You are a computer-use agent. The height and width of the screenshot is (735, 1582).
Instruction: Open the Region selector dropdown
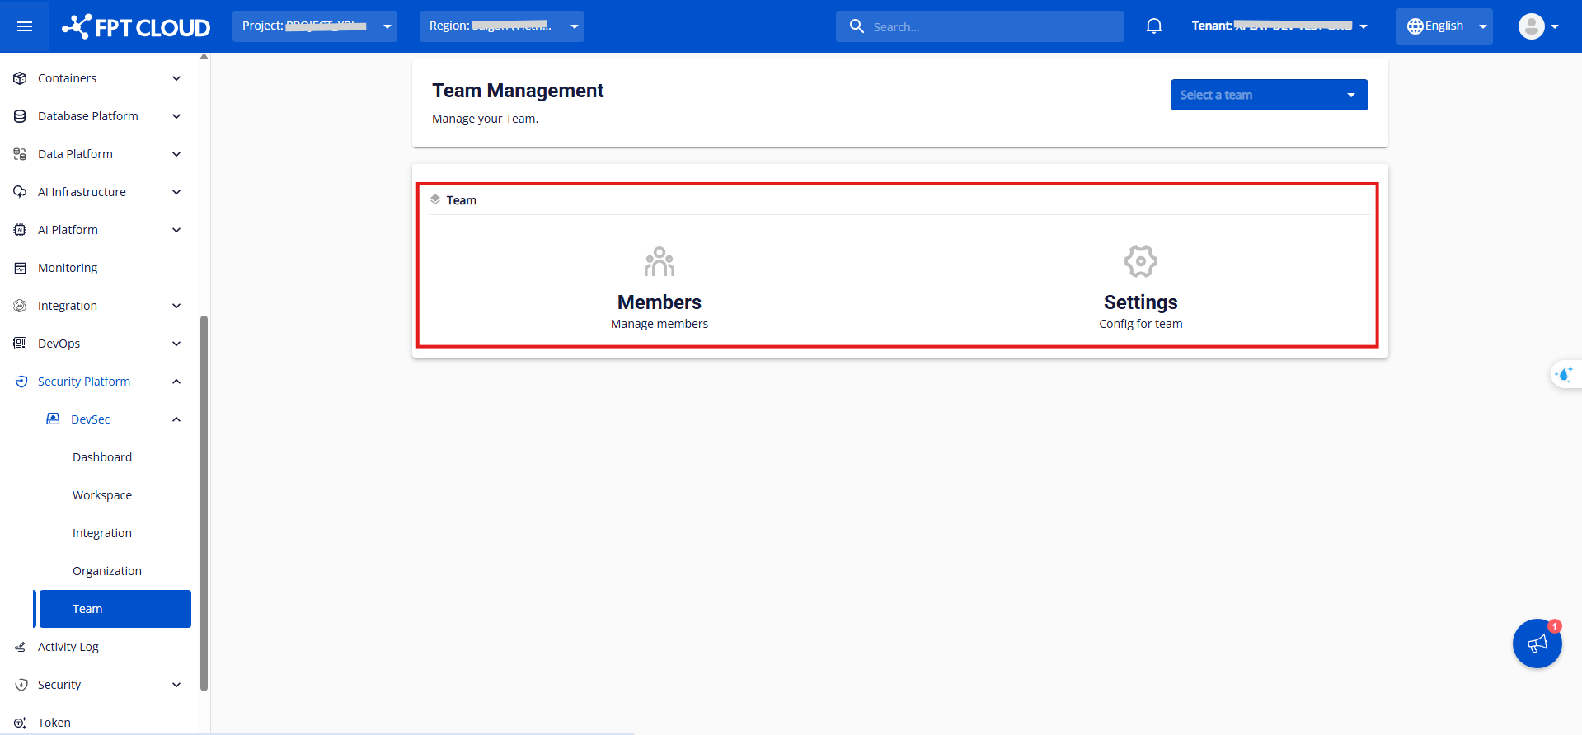click(x=501, y=26)
